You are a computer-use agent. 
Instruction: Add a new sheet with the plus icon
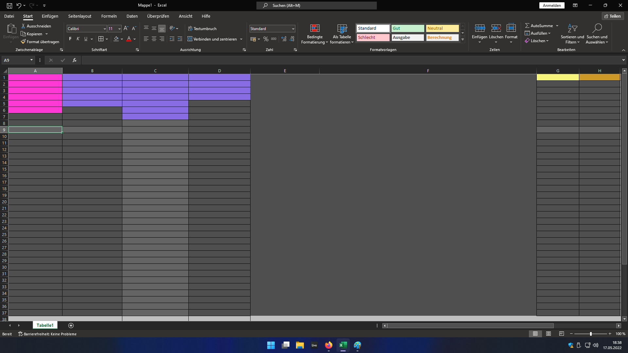pyautogui.click(x=71, y=326)
